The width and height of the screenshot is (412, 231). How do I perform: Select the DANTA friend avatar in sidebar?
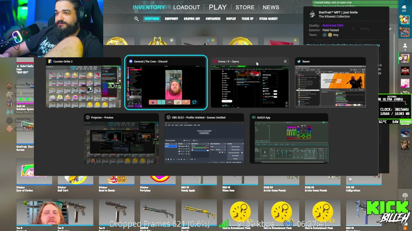tap(405, 71)
